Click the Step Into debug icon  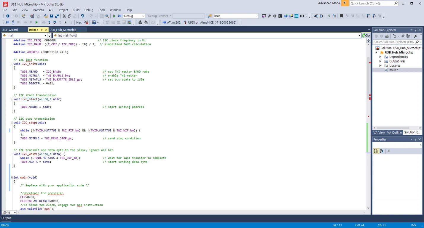point(49,22)
